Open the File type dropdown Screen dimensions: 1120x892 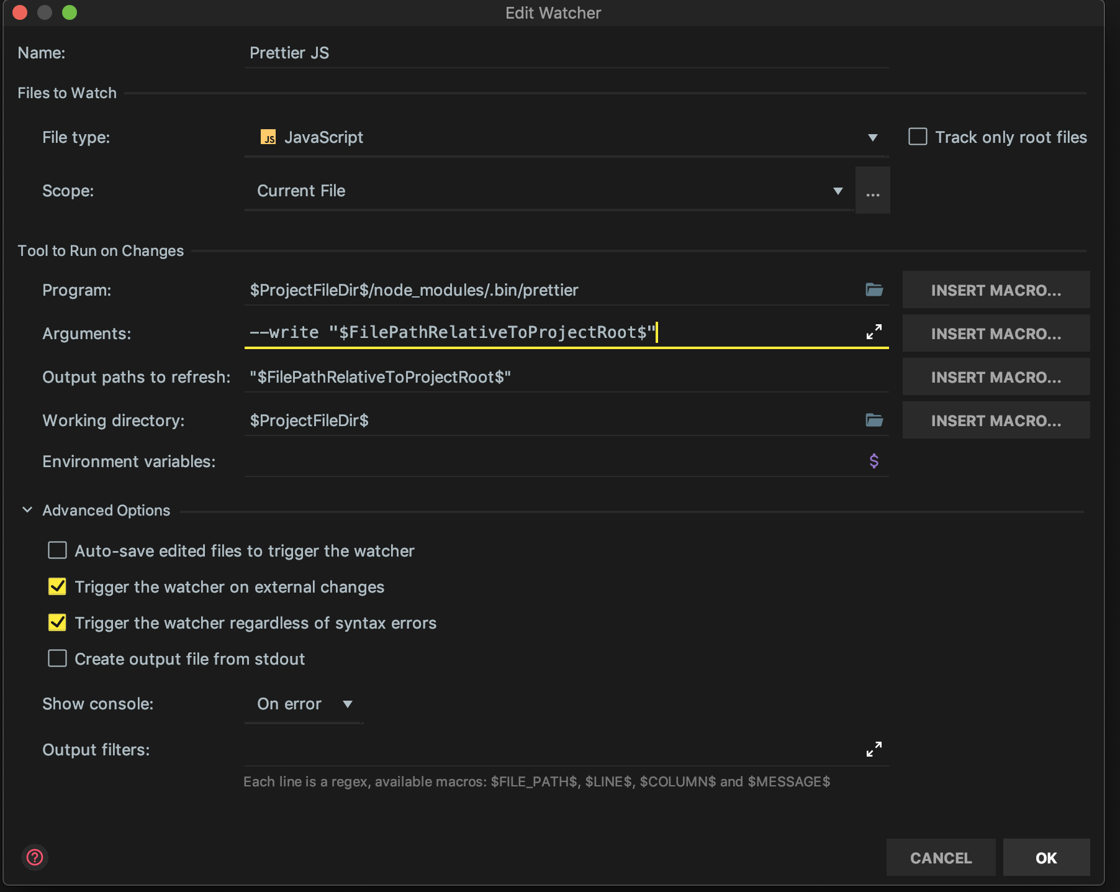pos(873,137)
